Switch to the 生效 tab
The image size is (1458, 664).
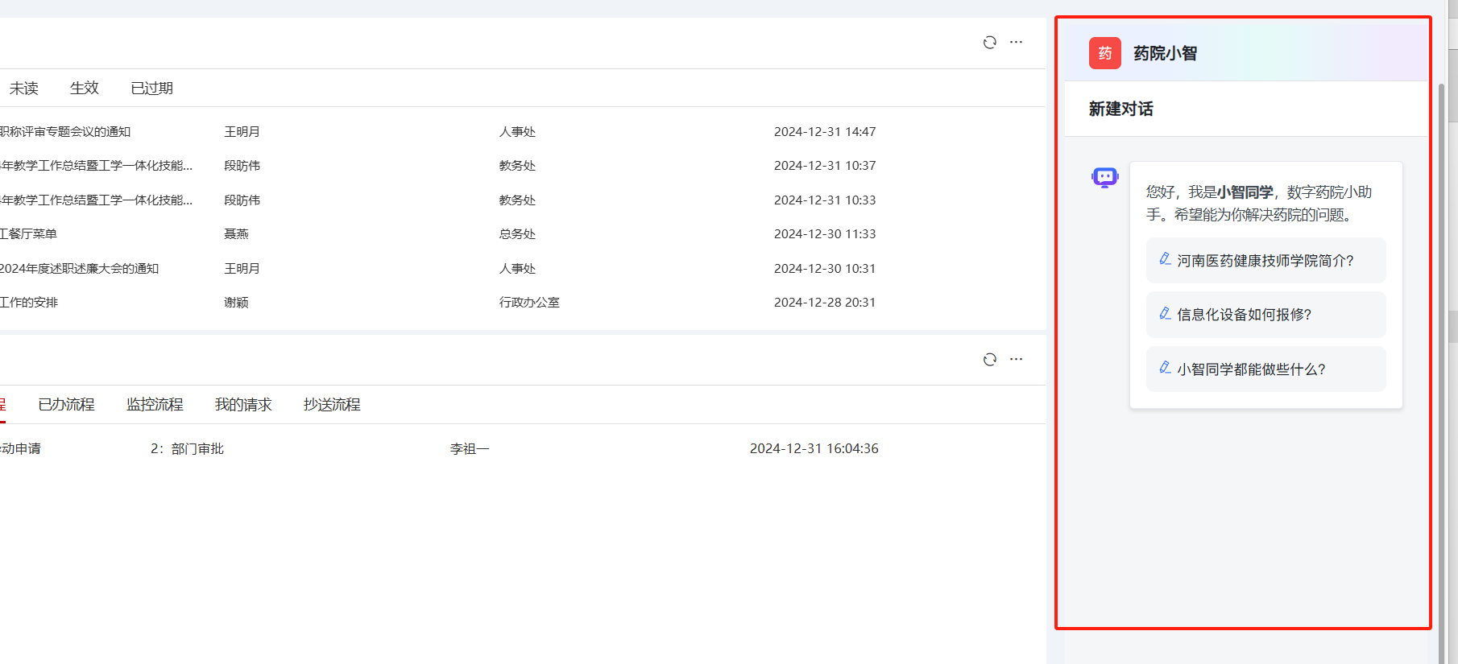tap(84, 89)
